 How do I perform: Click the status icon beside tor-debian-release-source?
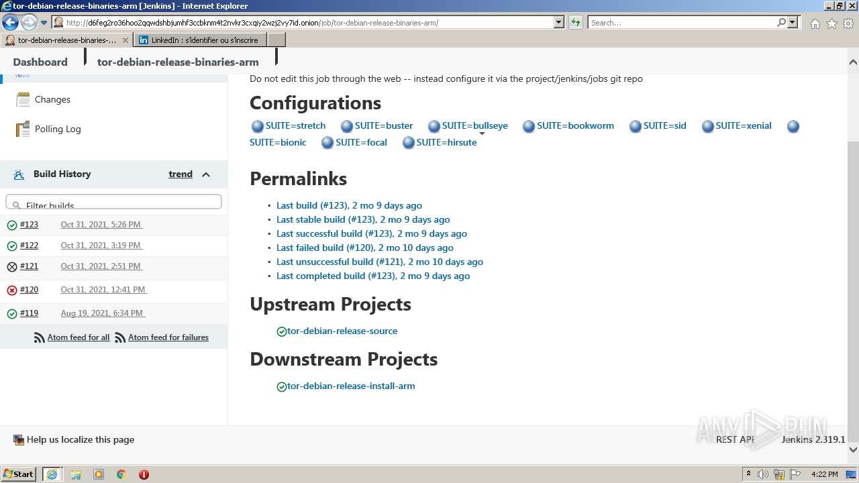pyautogui.click(x=282, y=331)
